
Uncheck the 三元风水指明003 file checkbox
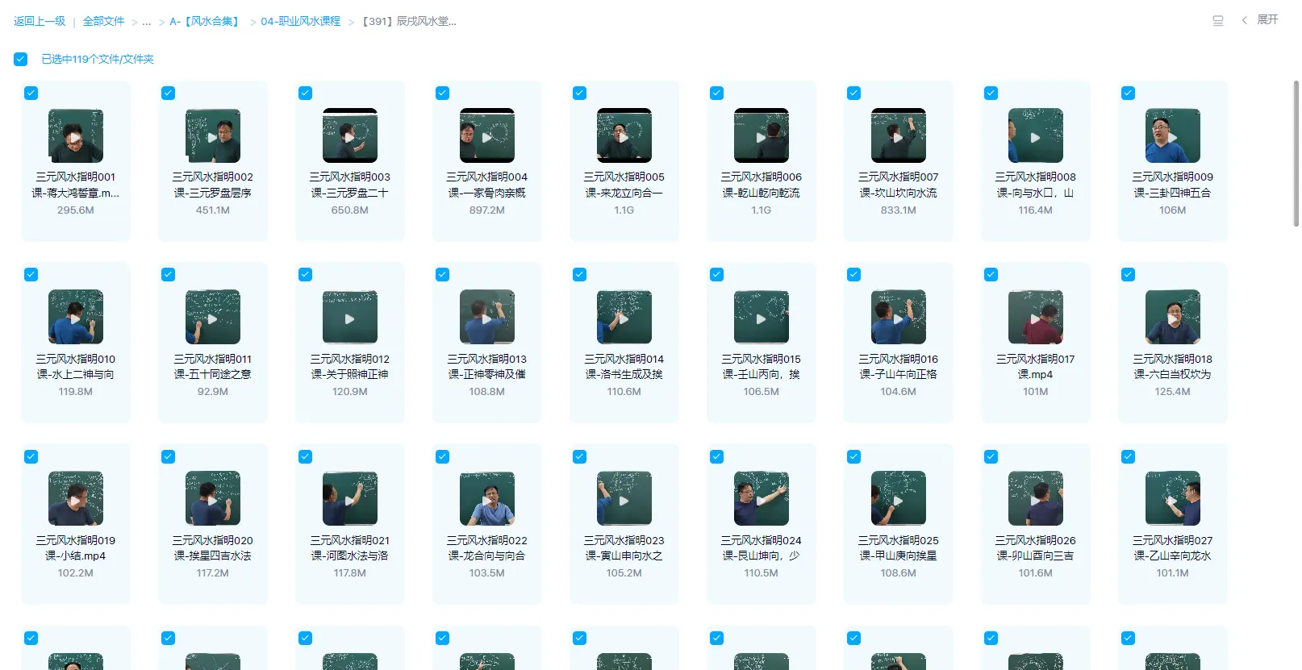point(305,93)
